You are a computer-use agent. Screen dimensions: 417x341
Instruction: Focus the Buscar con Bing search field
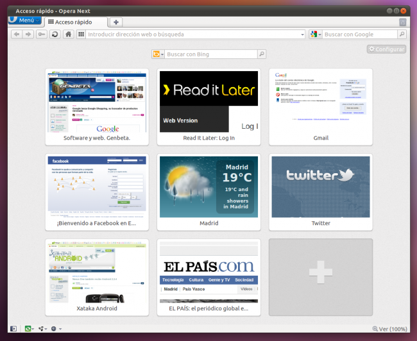coord(211,54)
